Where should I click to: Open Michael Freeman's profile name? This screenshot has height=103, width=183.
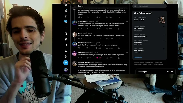[x=84, y=62]
